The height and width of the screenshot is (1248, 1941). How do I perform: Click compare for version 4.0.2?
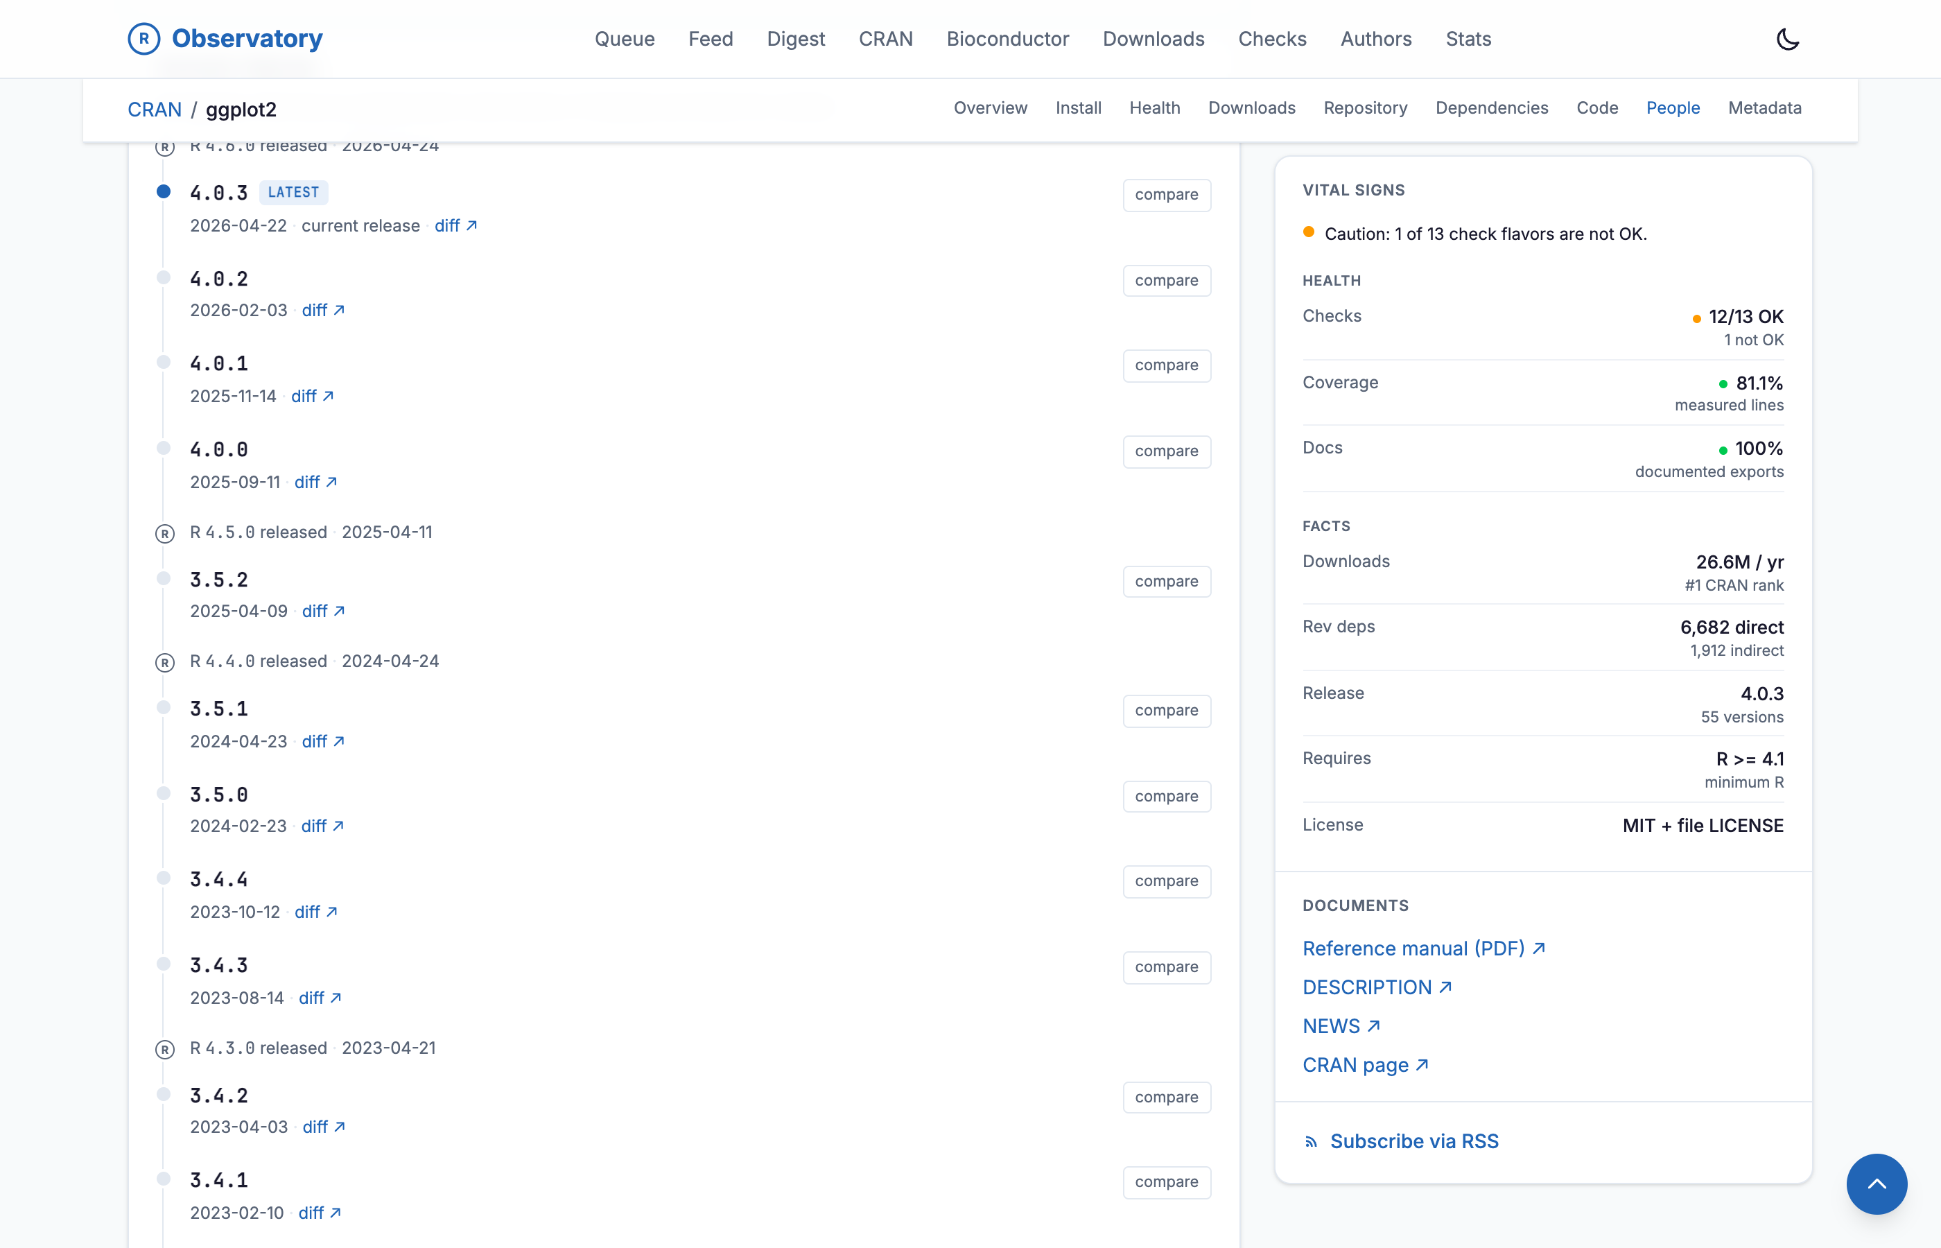tap(1166, 280)
